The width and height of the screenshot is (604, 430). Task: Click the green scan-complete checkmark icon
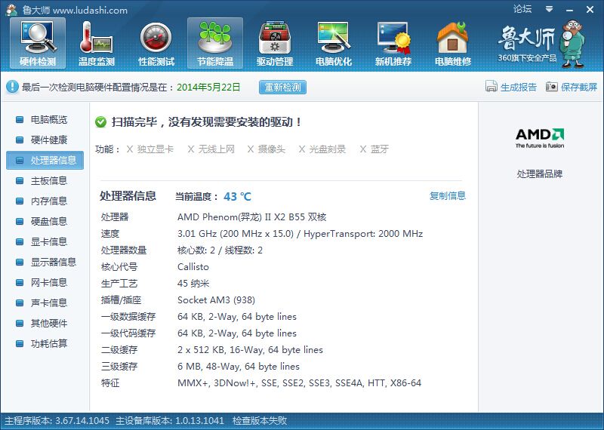(100, 122)
